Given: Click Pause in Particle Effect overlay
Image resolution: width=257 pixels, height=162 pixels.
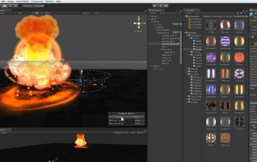Looking at the screenshot, I should point(118,117).
